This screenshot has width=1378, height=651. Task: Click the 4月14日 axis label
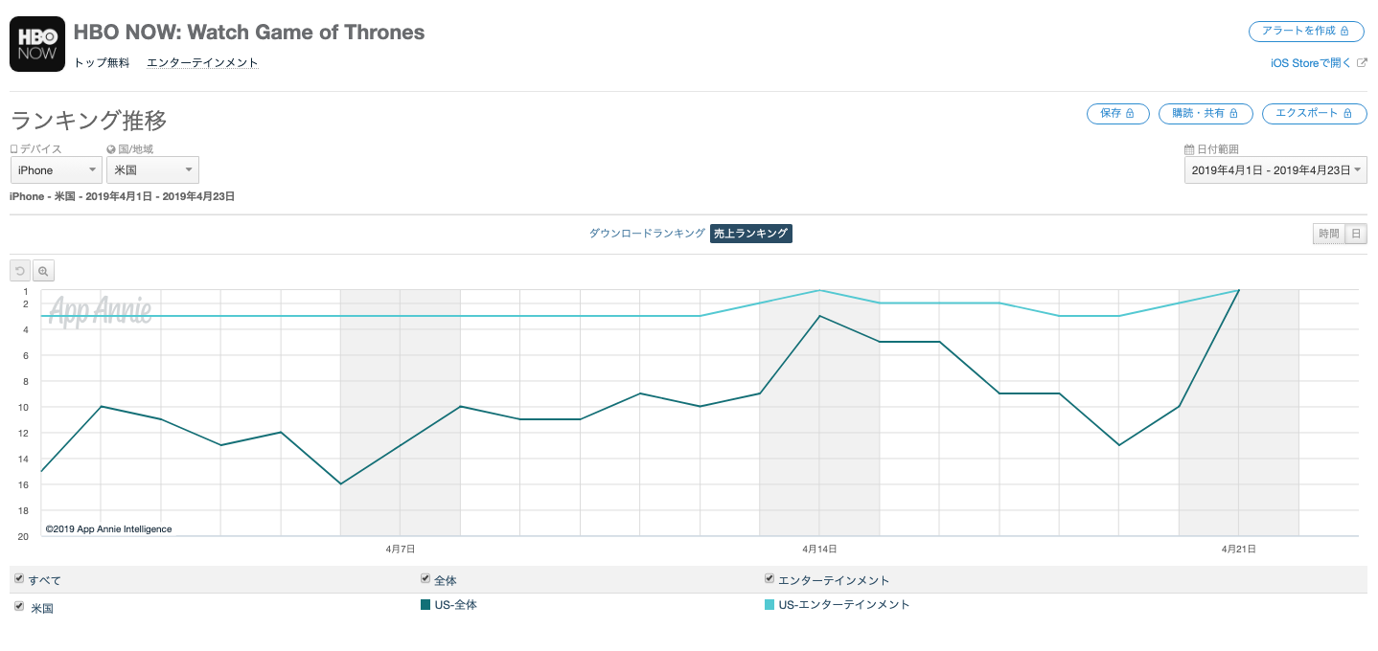point(819,550)
